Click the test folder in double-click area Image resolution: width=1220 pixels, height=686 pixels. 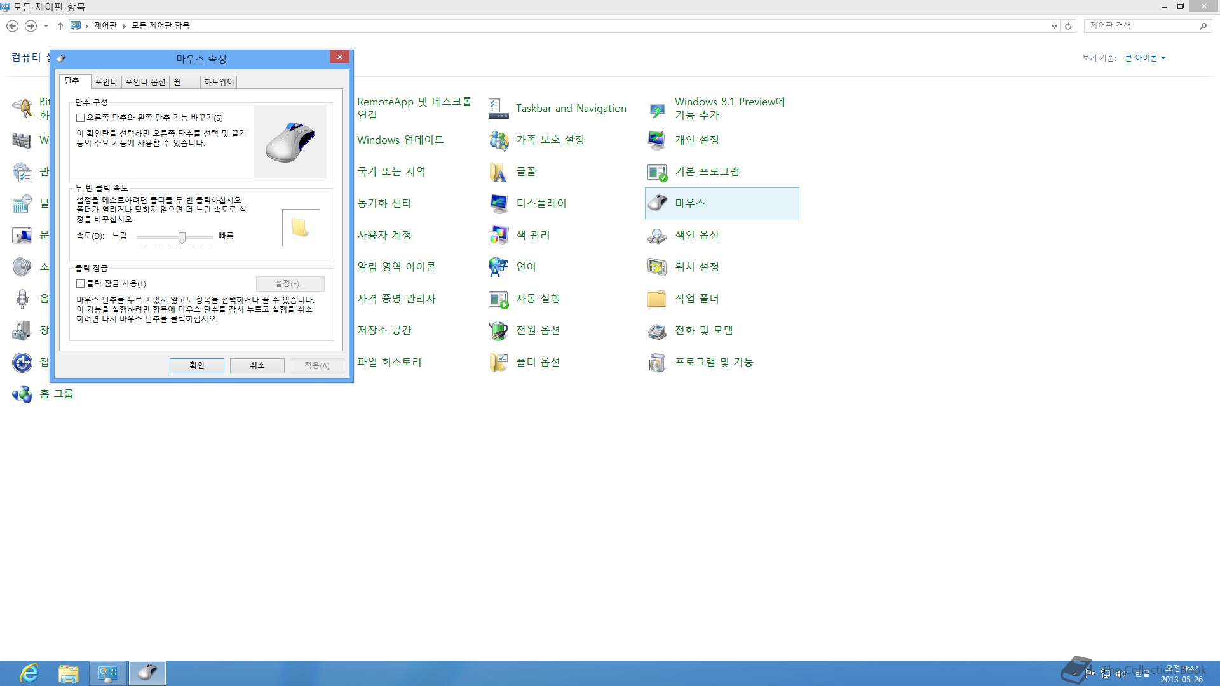coord(301,227)
